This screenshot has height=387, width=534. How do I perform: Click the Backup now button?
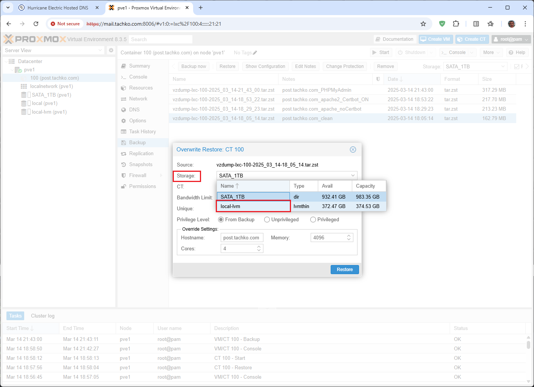(x=194, y=66)
